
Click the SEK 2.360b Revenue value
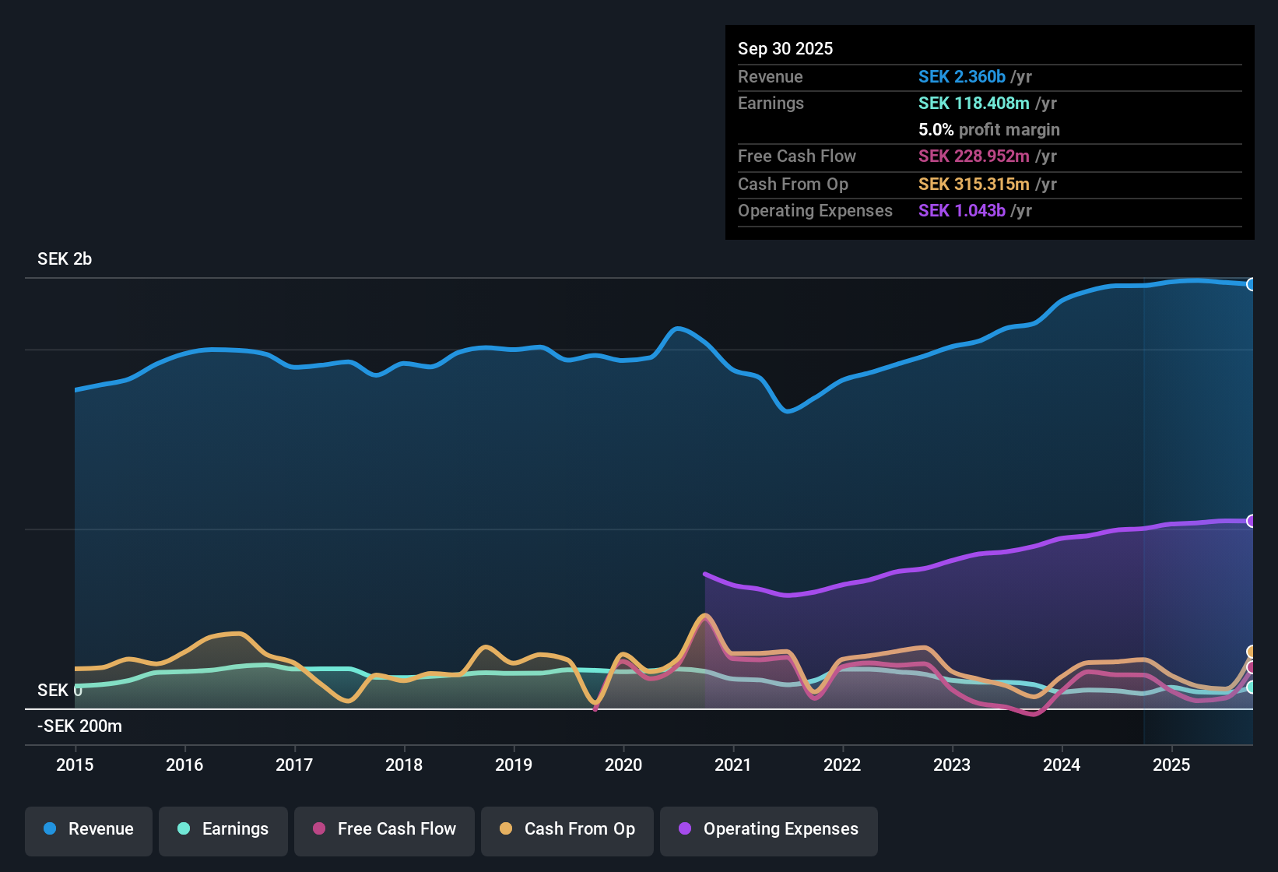(961, 76)
